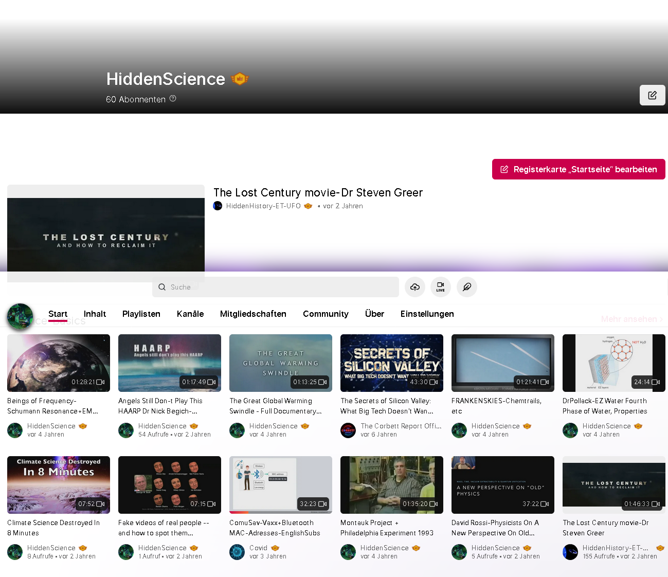Switch to the Start tab
Screen dimensions: 668x577
[58, 314]
